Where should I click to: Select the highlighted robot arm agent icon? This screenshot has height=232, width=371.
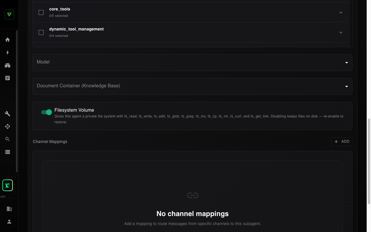pos(8,185)
